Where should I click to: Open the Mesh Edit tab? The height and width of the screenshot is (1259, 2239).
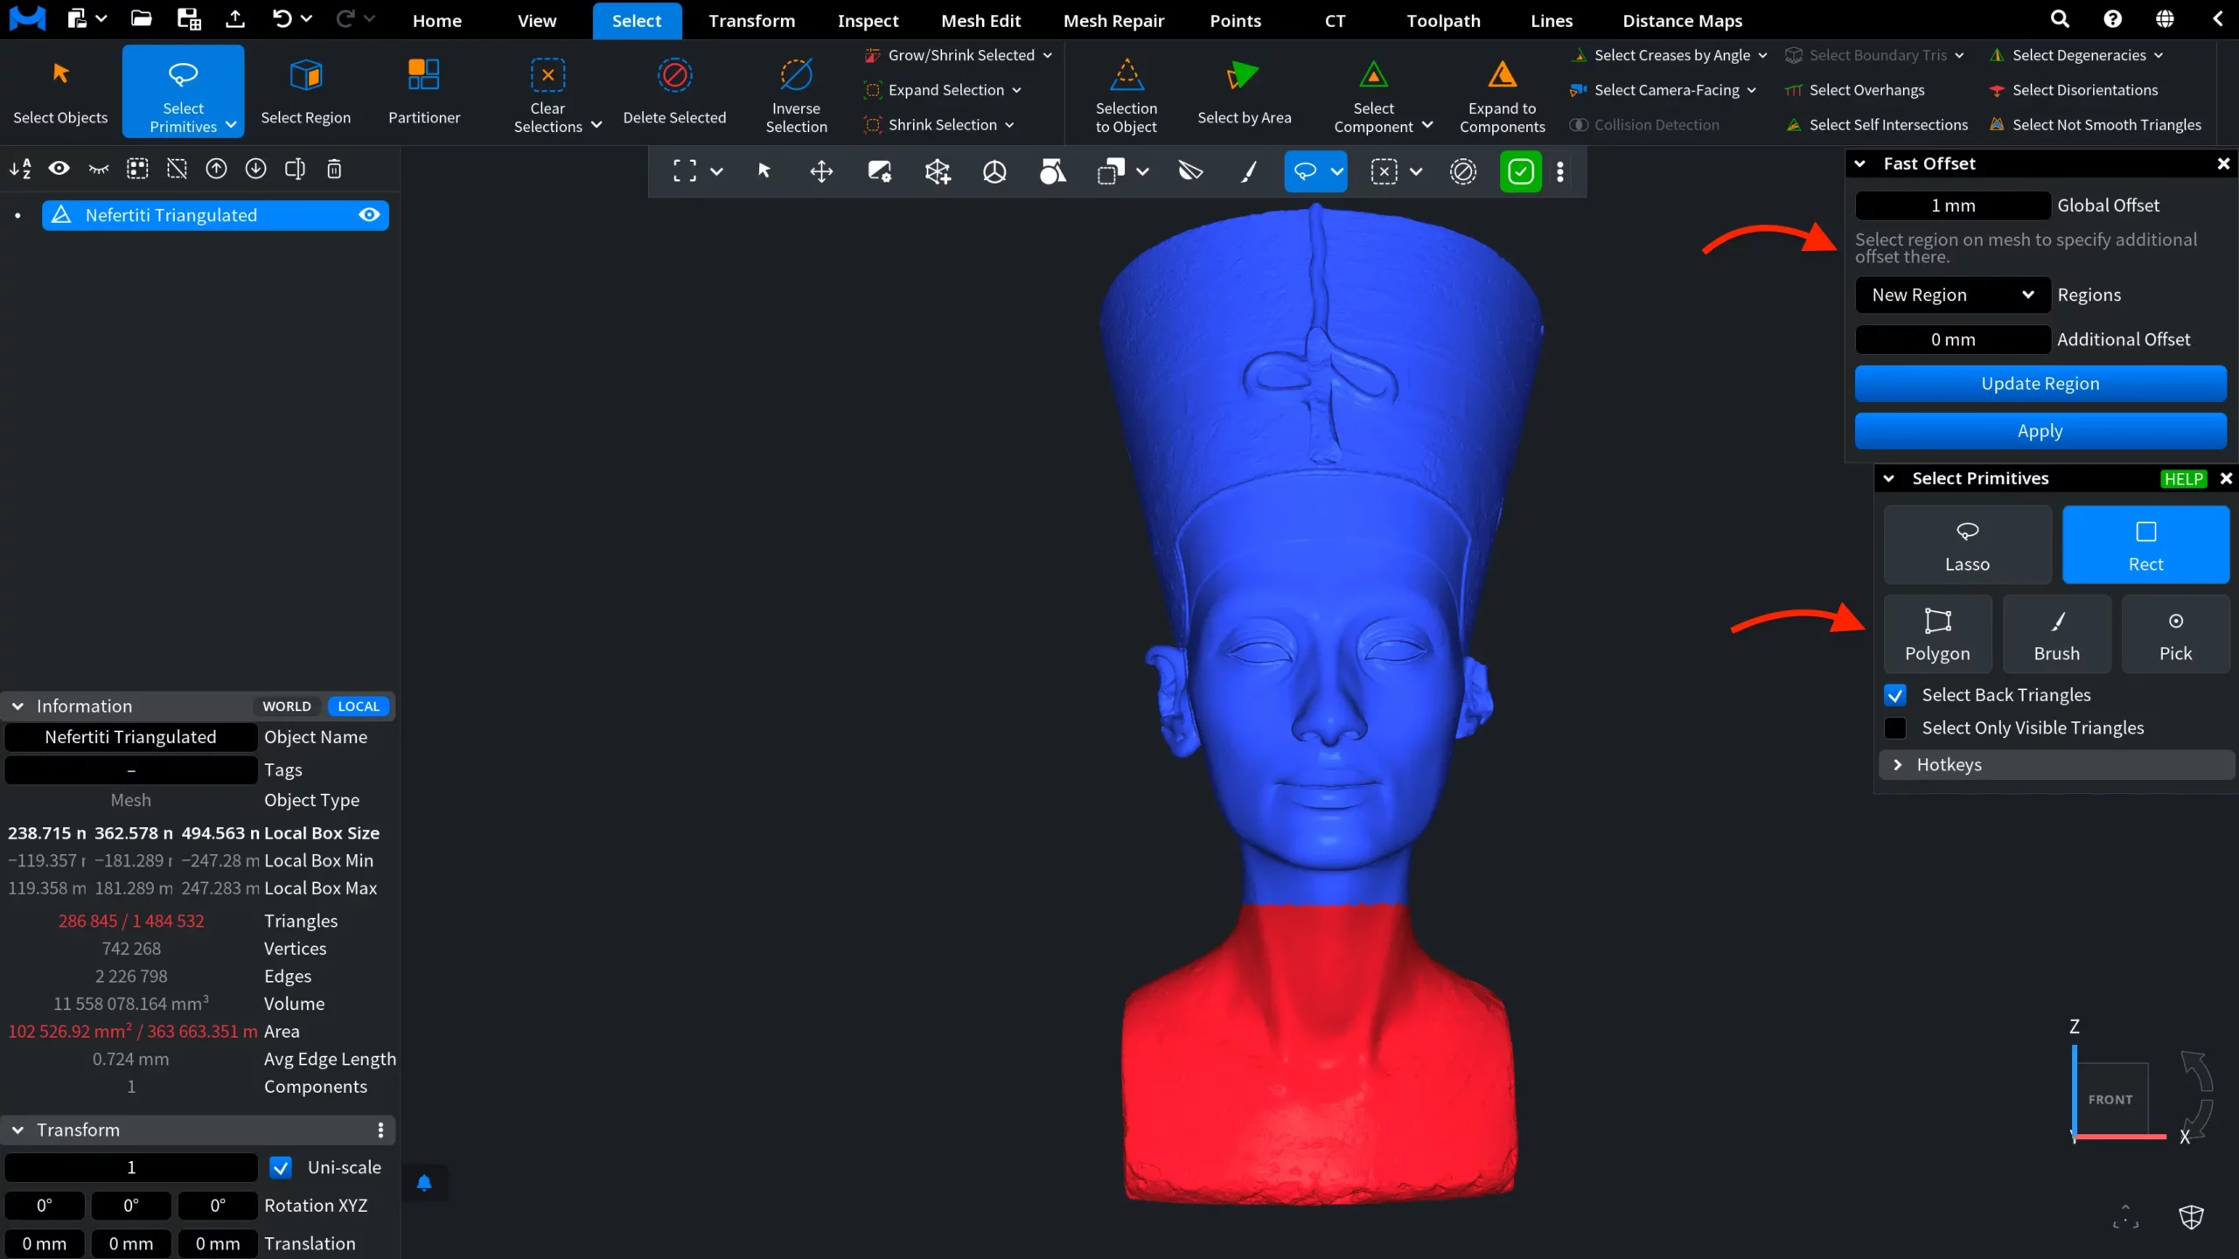point(980,20)
